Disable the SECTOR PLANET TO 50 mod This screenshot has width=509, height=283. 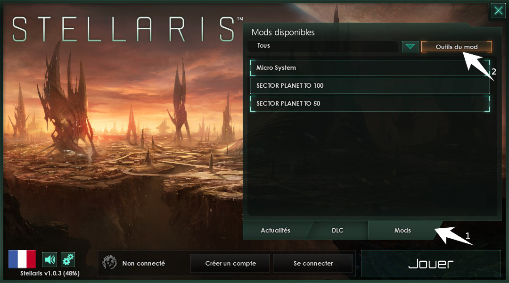click(x=370, y=103)
